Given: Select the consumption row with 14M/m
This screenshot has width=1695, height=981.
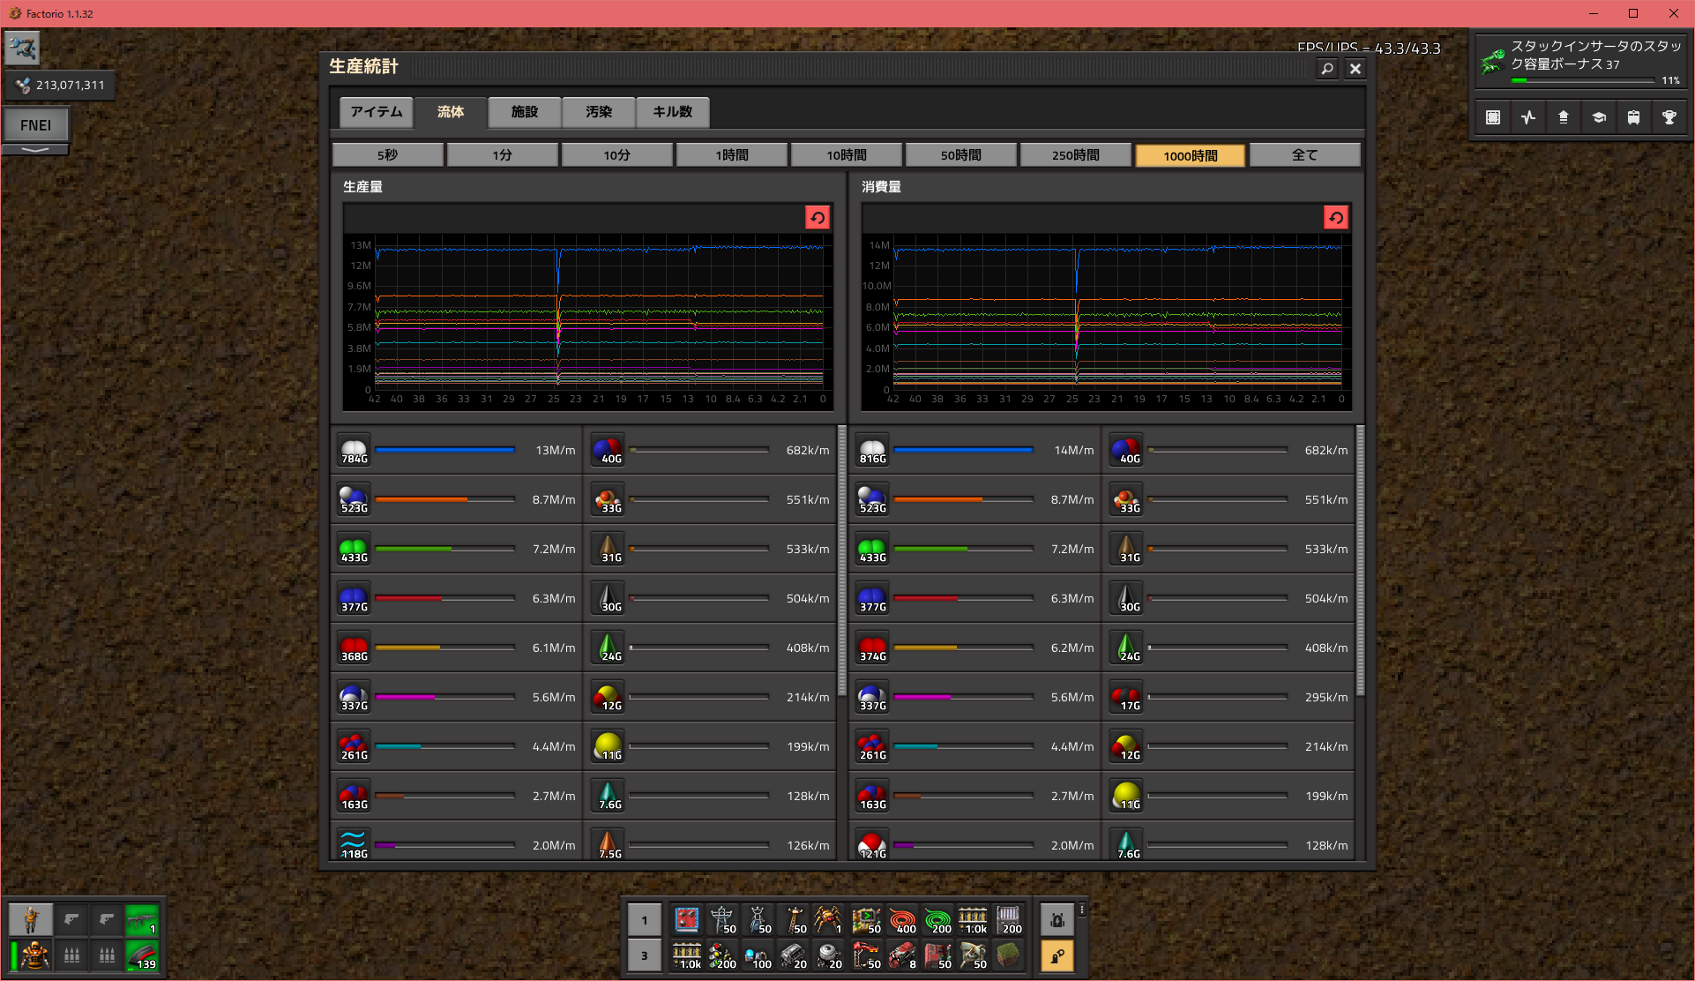Looking at the screenshot, I should coord(976,450).
